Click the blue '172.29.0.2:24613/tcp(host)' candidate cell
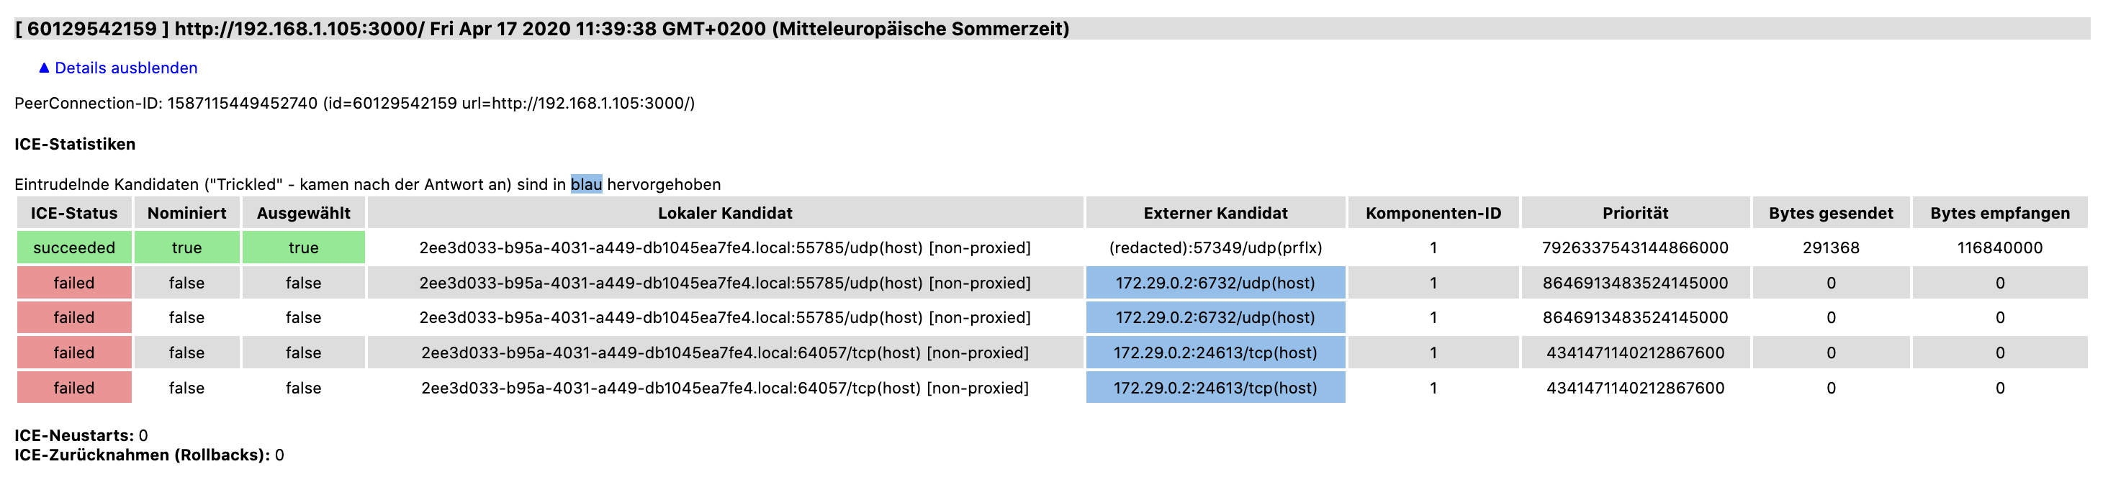Screen dimensions: 2108x482 tap(1215, 353)
